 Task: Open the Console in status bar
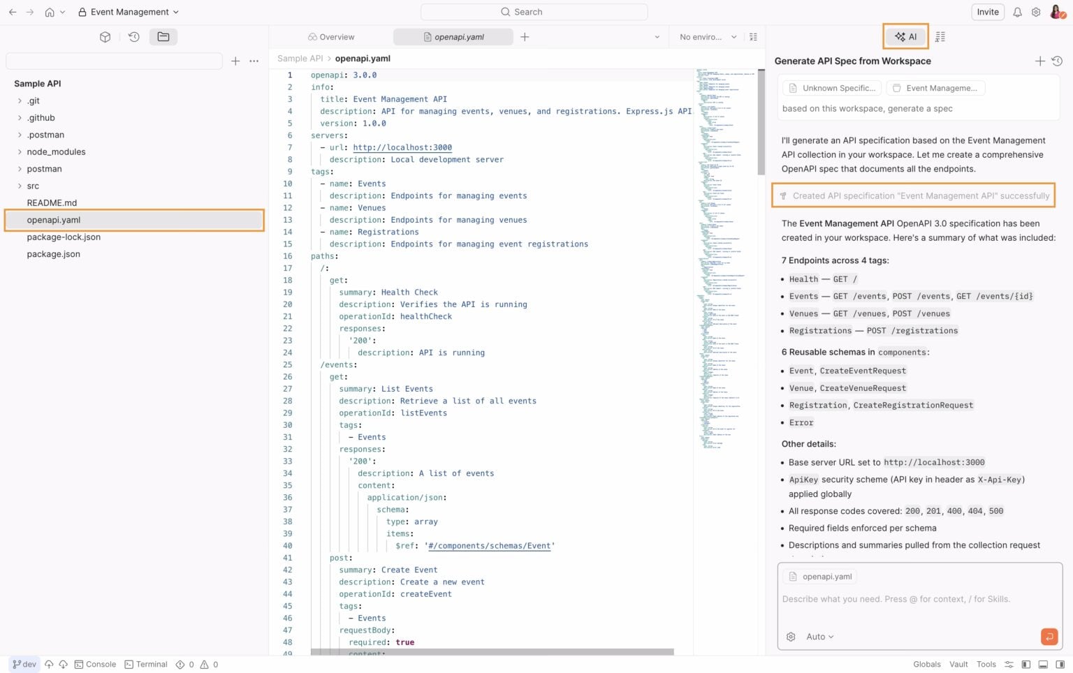[95, 665]
